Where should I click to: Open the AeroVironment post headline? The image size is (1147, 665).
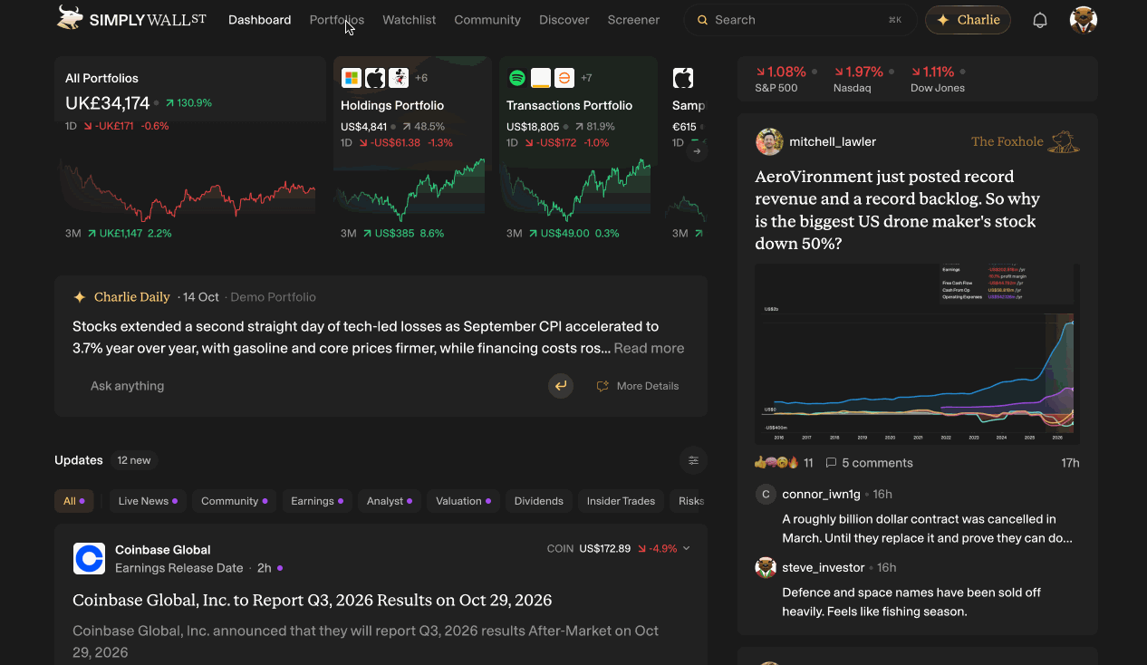(x=898, y=210)
